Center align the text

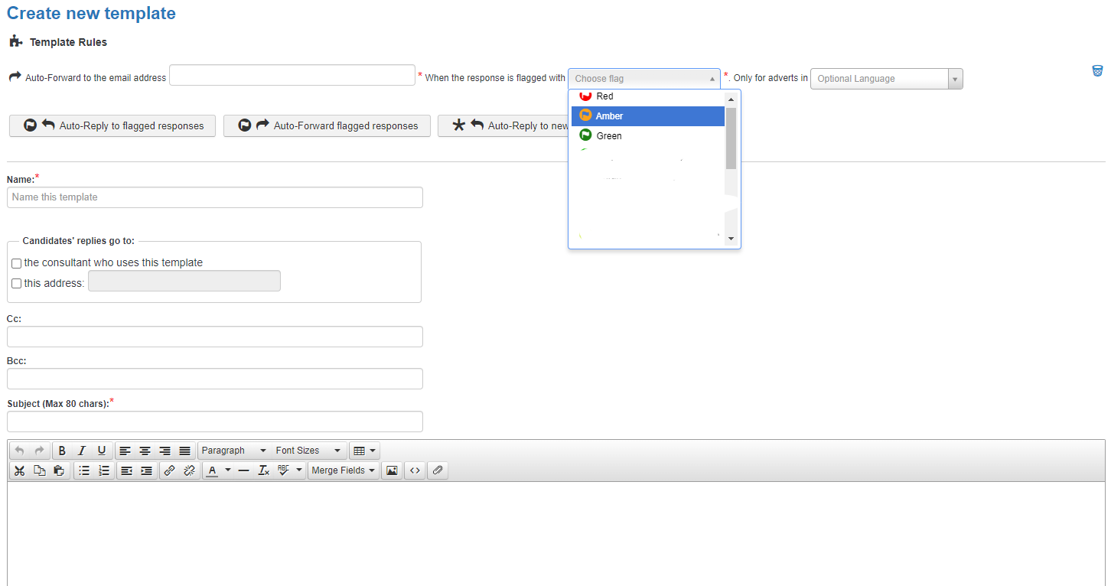tap(145, 451)
